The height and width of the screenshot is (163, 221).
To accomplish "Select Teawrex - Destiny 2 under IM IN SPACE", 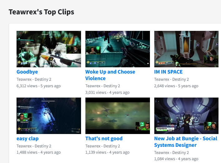I will click(x=171, y=79).
